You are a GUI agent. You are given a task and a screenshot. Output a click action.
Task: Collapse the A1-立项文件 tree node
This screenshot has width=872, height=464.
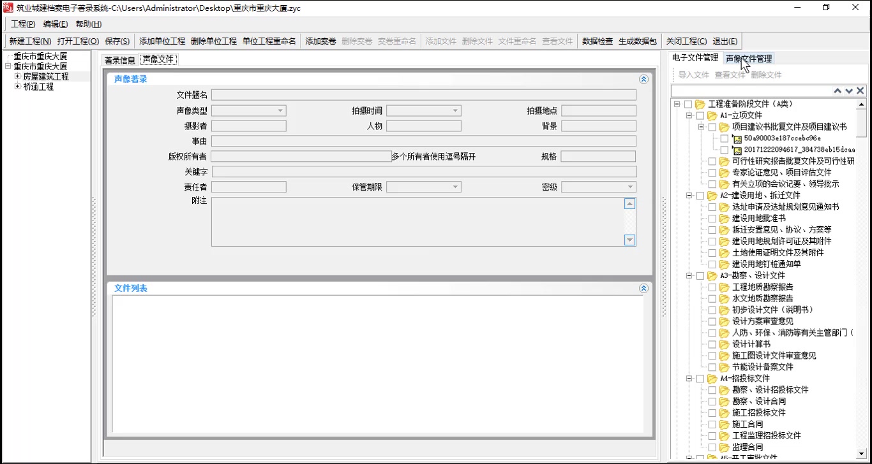[689, 115]
